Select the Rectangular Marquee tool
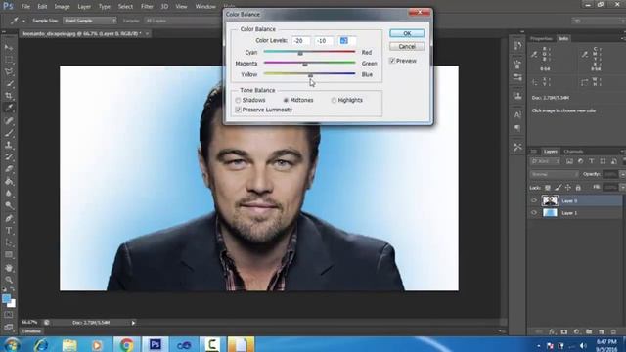This screenshot has height=352, width=626. tap(9, 60)
